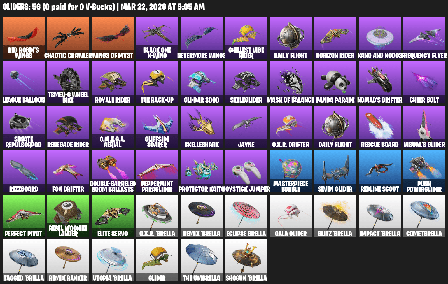Choose the Skelleshark glider

pyautogui.click(x=202, y=127)
